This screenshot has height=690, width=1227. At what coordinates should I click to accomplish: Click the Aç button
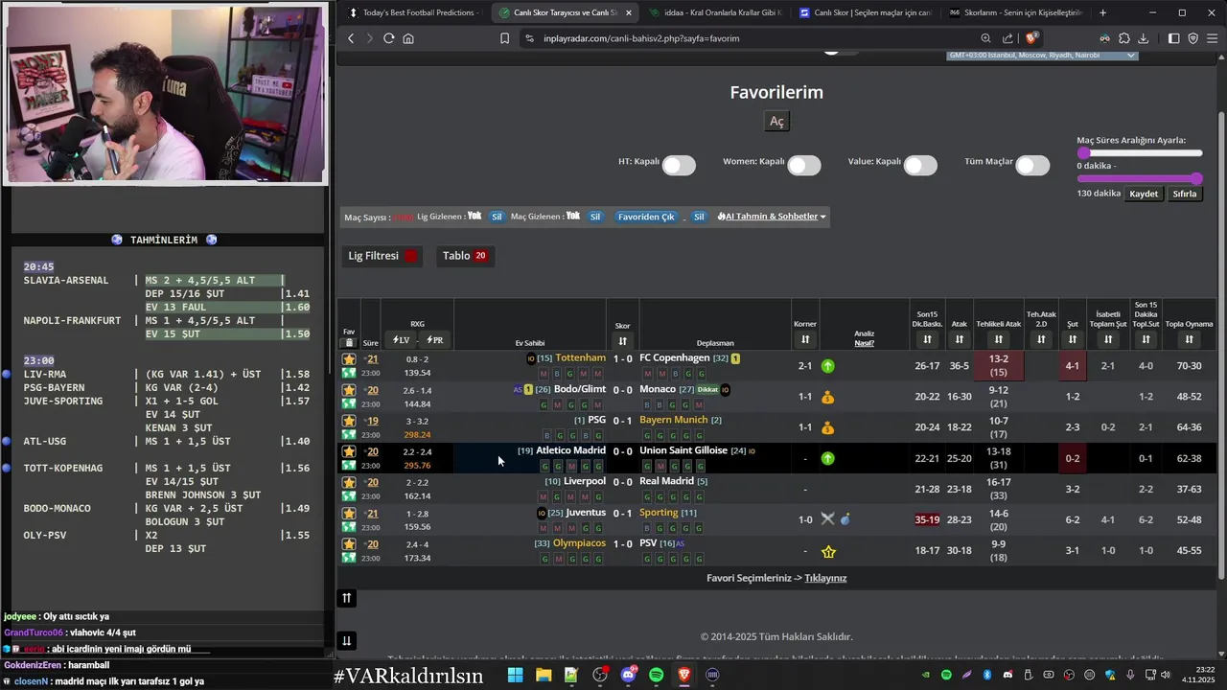coord(776,121)
